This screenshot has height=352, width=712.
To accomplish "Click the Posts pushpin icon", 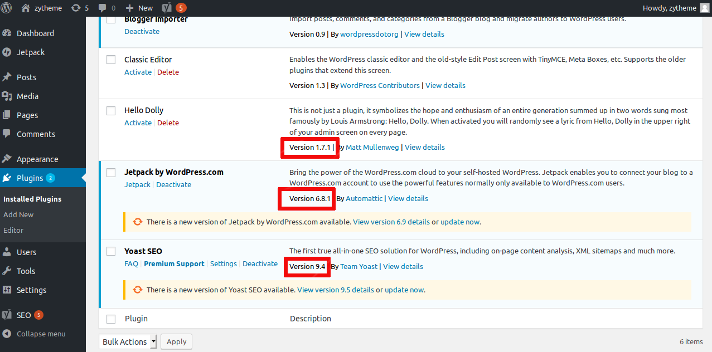I will coord(7,77).
